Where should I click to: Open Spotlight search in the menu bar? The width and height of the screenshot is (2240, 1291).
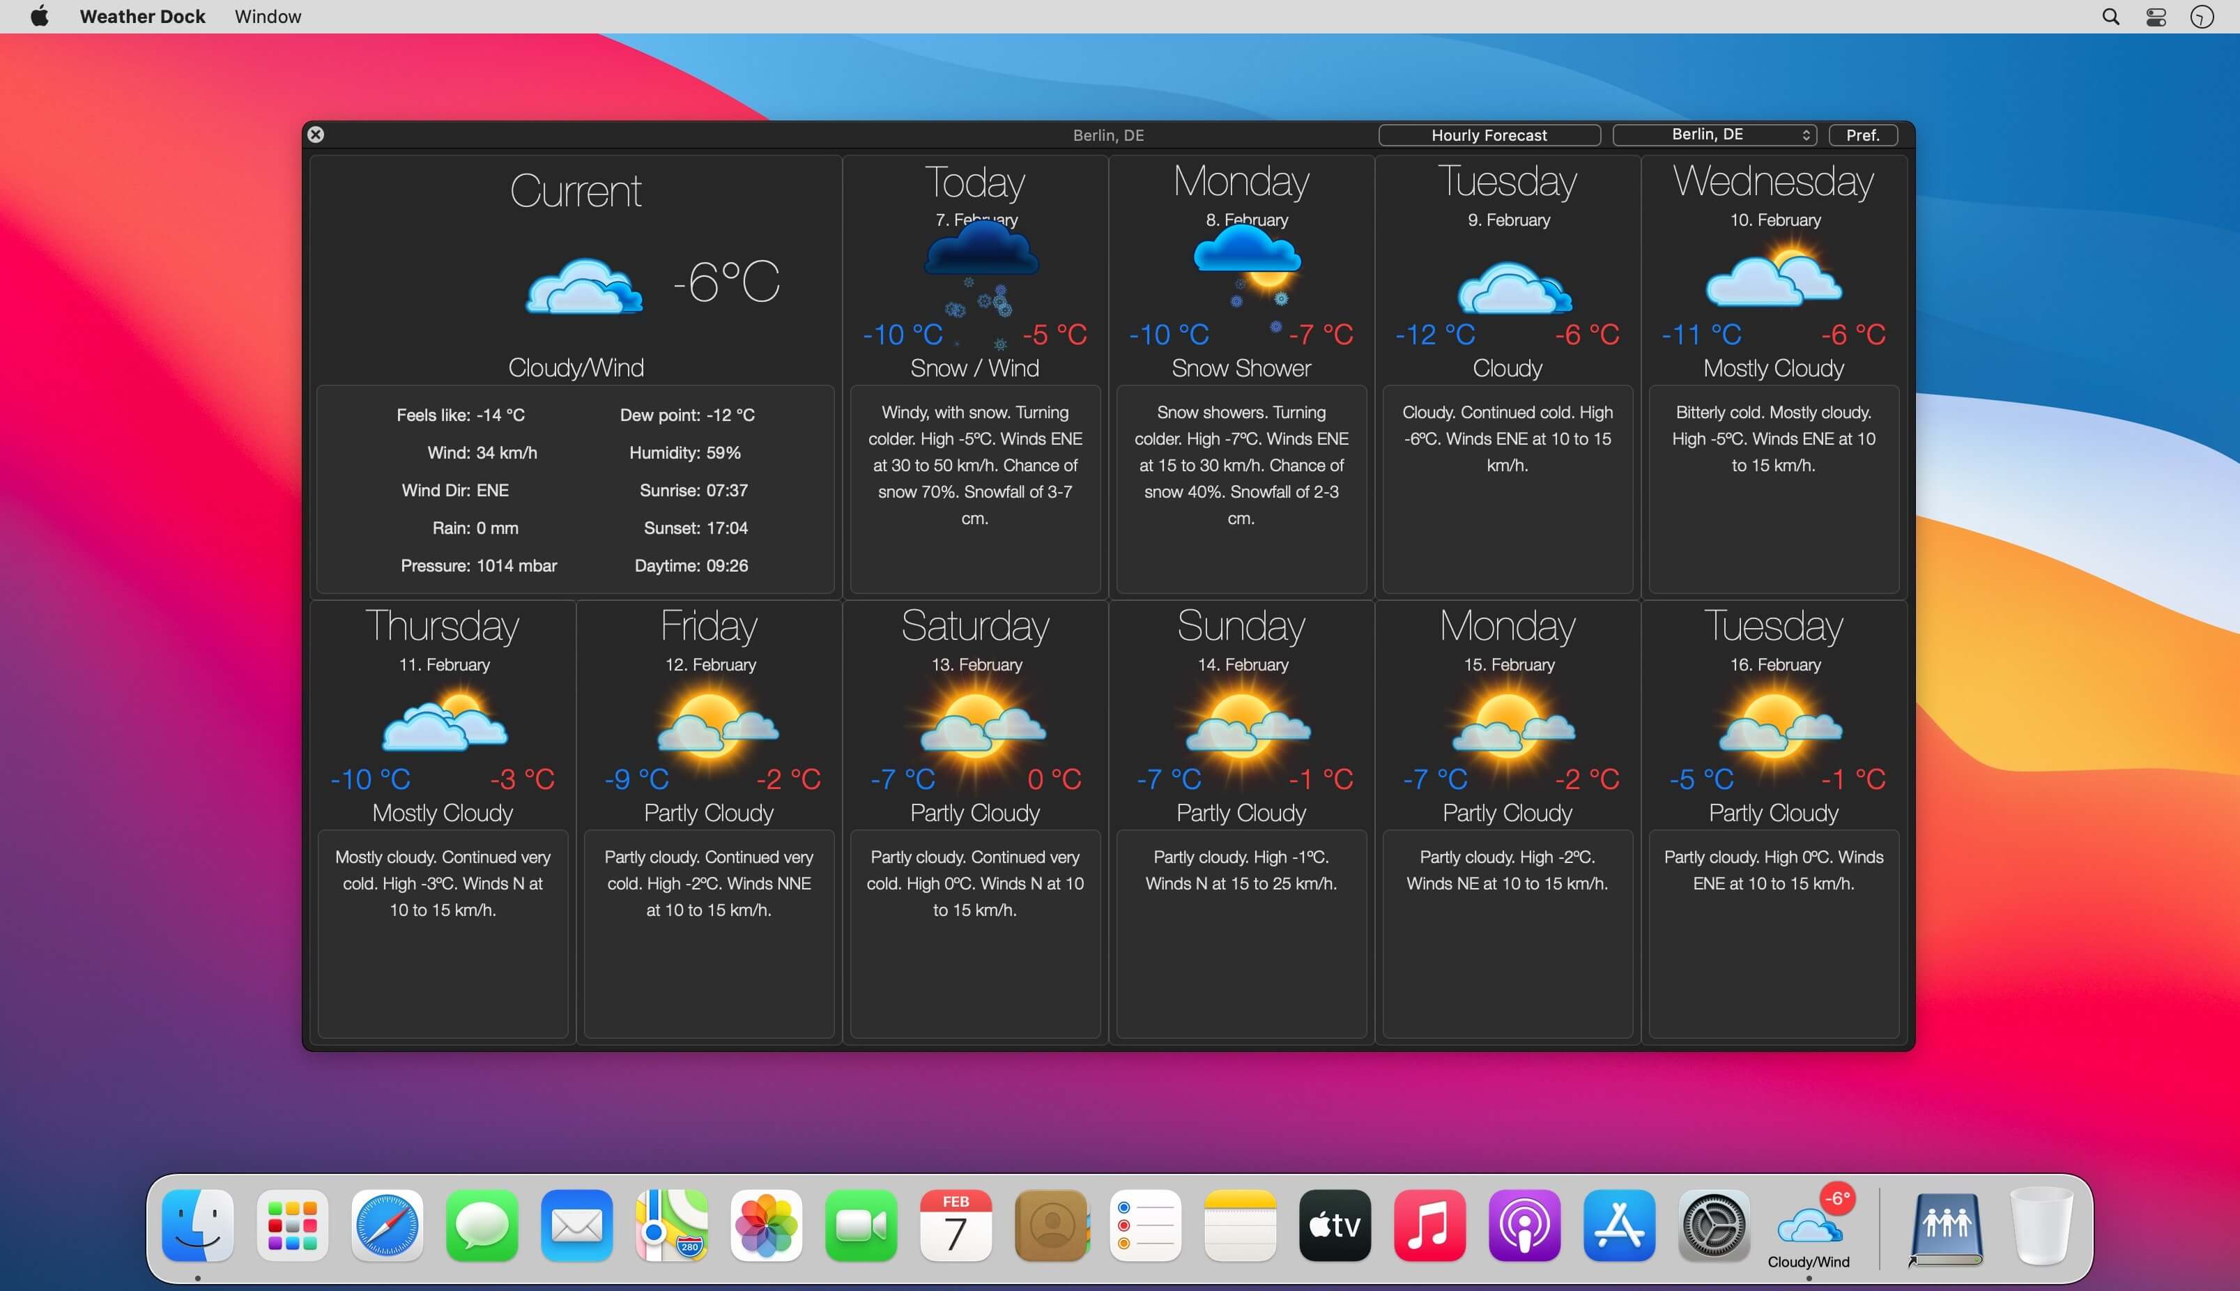[x=2110, y=17]
